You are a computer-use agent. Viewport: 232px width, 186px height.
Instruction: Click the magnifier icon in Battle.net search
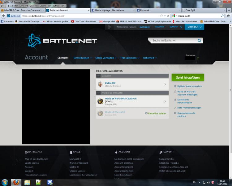coord(200,41)
